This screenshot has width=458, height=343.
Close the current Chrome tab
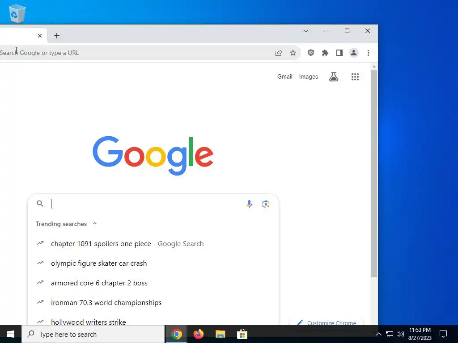[x=40, y=36]
